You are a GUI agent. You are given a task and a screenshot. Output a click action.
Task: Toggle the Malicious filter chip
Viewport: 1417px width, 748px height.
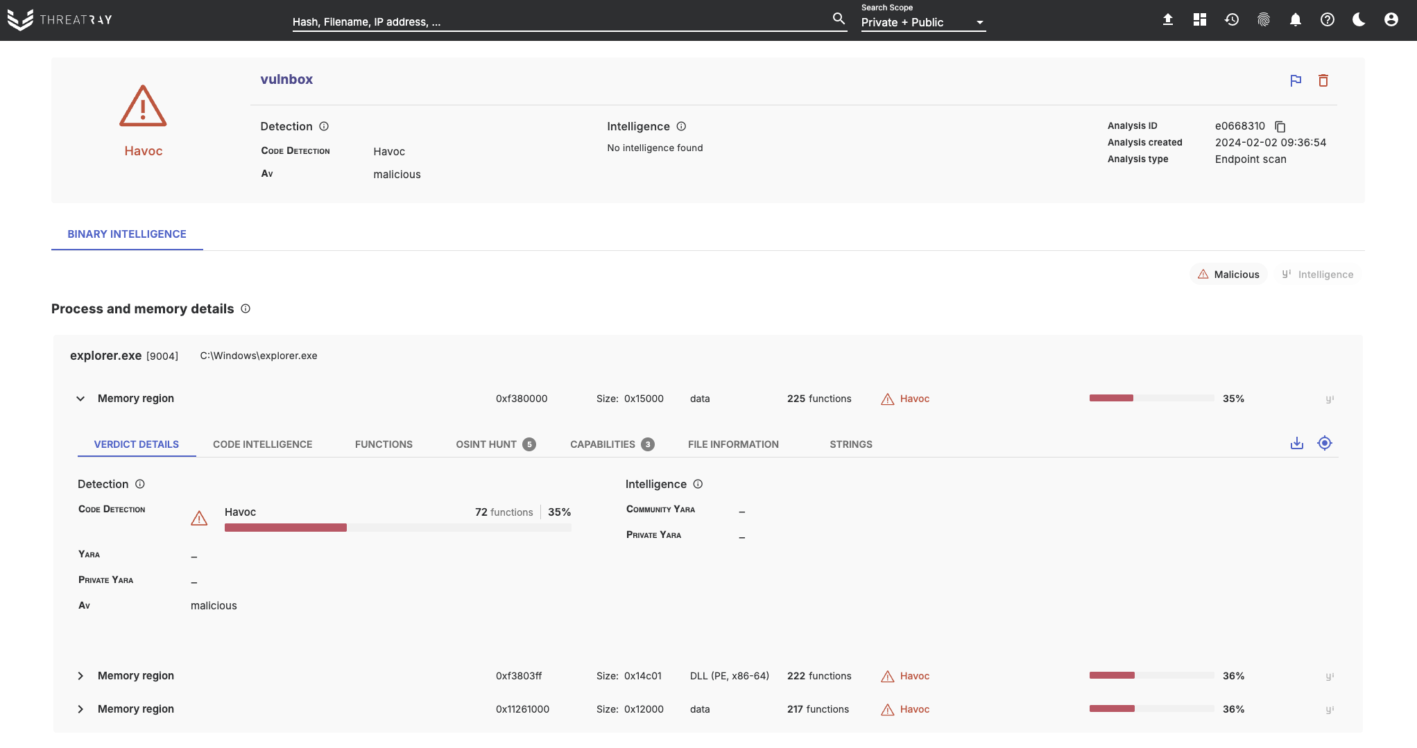[1228, 275]
